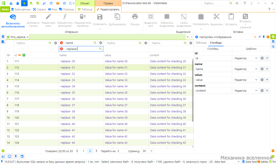Click the calendar icon in bottom toolbar
Screen dimensions: 276x164
pos(22,156)
